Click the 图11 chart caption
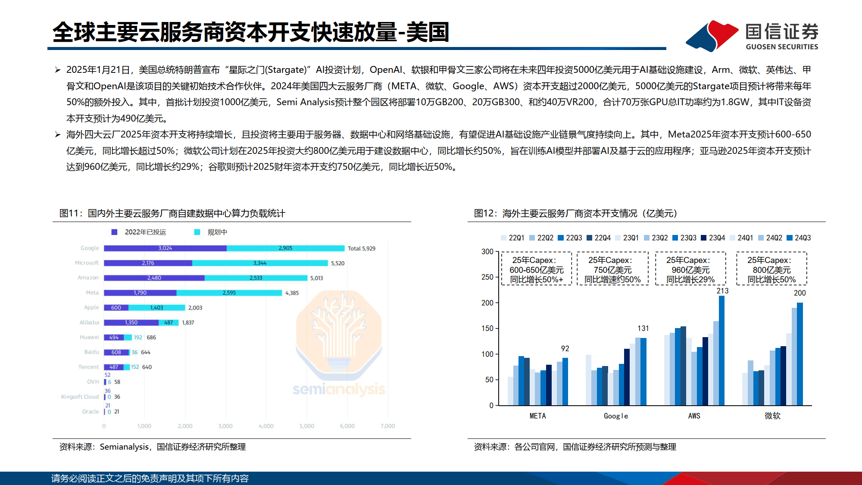Screen dimensions: 862x485 pos(172,213)
